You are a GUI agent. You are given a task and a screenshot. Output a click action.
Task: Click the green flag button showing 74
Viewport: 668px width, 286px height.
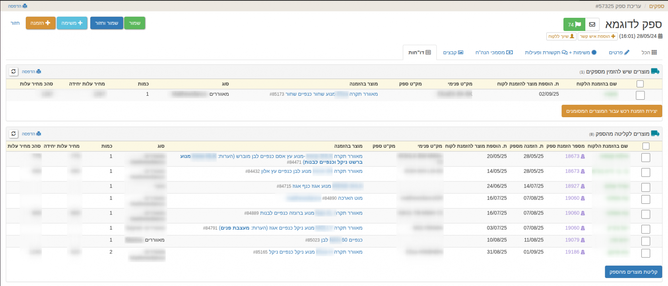[574, 24]
